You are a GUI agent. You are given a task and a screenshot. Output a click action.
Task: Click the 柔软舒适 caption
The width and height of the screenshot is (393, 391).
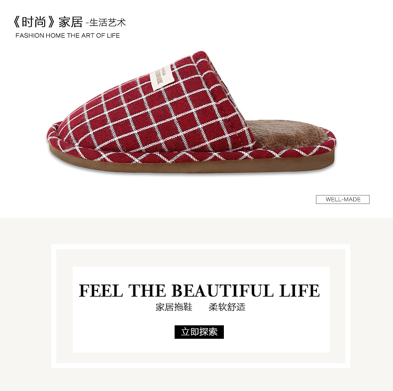227,307
